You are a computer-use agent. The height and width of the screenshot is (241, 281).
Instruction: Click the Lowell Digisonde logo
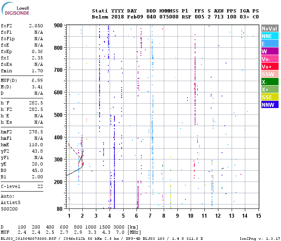[x=15, y=8]
